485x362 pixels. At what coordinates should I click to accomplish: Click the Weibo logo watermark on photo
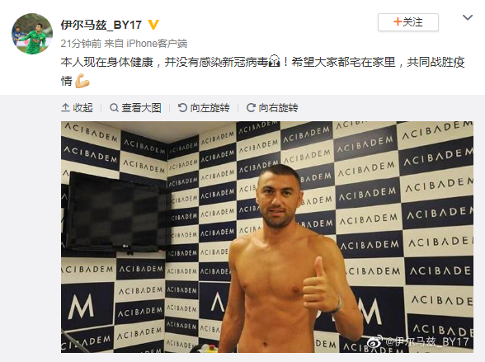click(374, 341)
